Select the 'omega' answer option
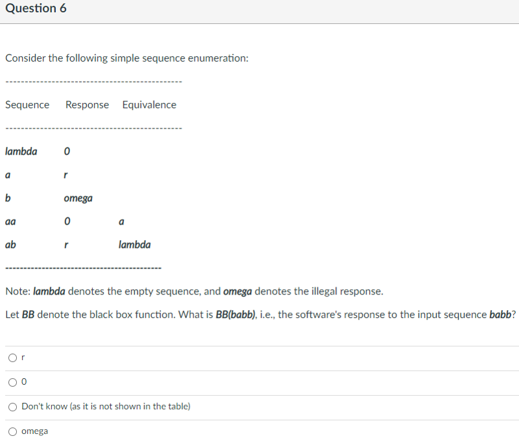Screen dimensions: 519x445 point(36,431)
